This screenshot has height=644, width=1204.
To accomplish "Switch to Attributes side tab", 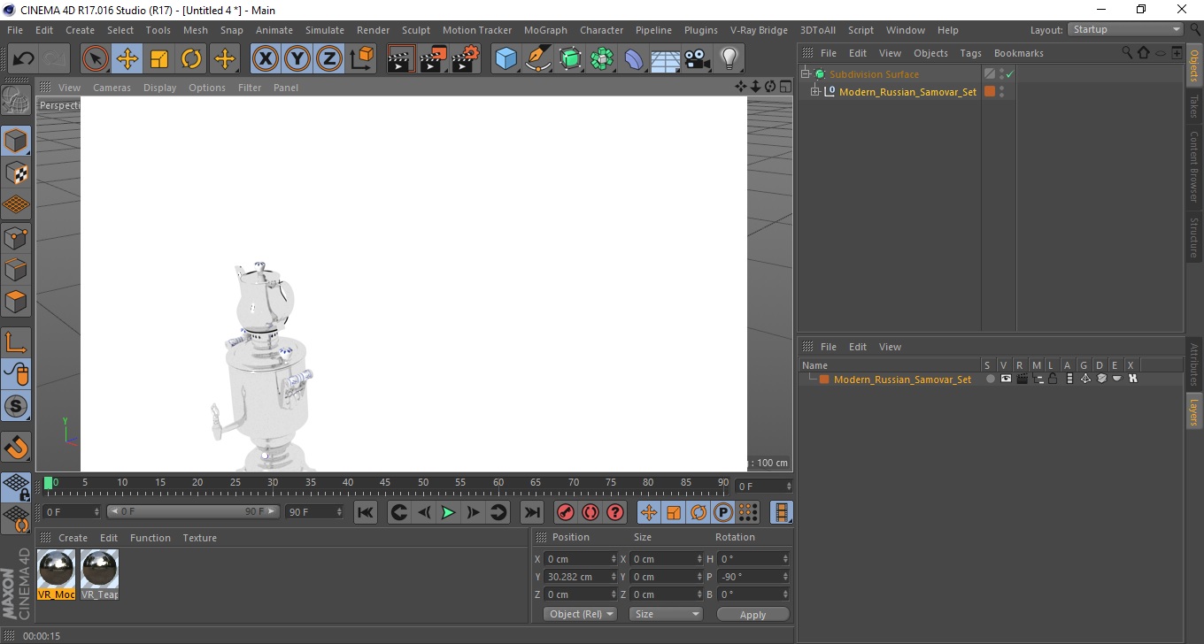I will [1194, 364].
